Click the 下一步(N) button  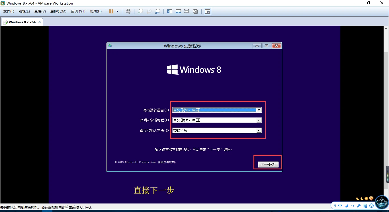(x=268, y=165)
